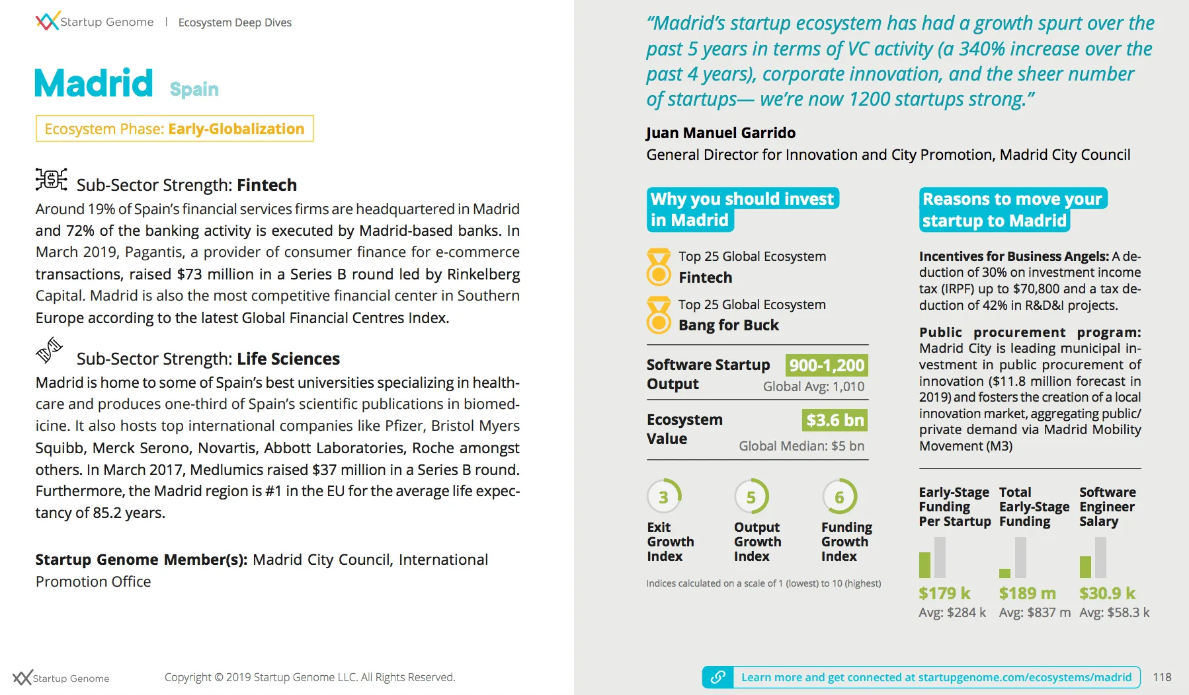Click the blue chain link icon
1189x695 pixels.
[x=717, y=677]
